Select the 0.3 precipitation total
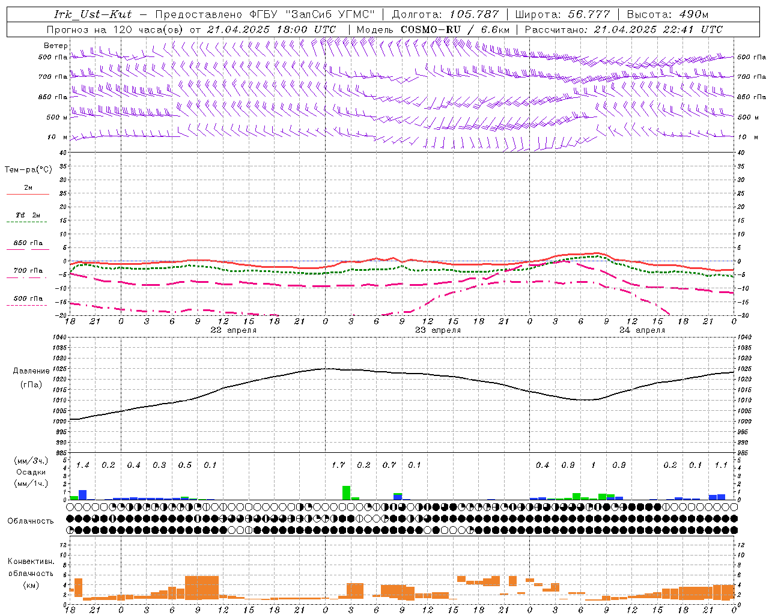 159,465
